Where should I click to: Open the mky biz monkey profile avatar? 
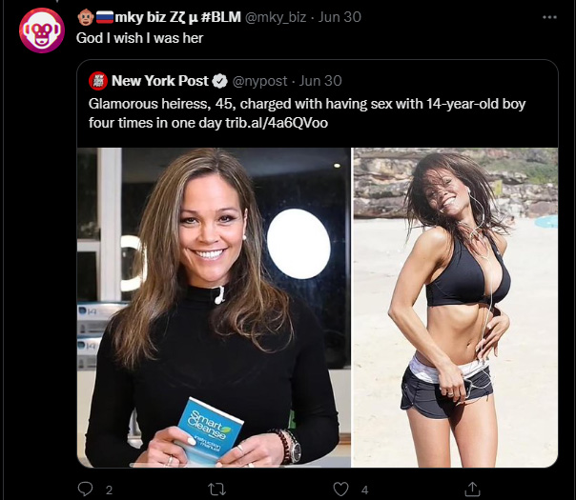point(41,30)
